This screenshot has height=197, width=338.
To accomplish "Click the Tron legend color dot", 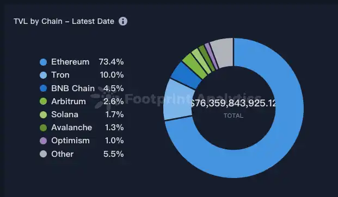I will [44, 75].
